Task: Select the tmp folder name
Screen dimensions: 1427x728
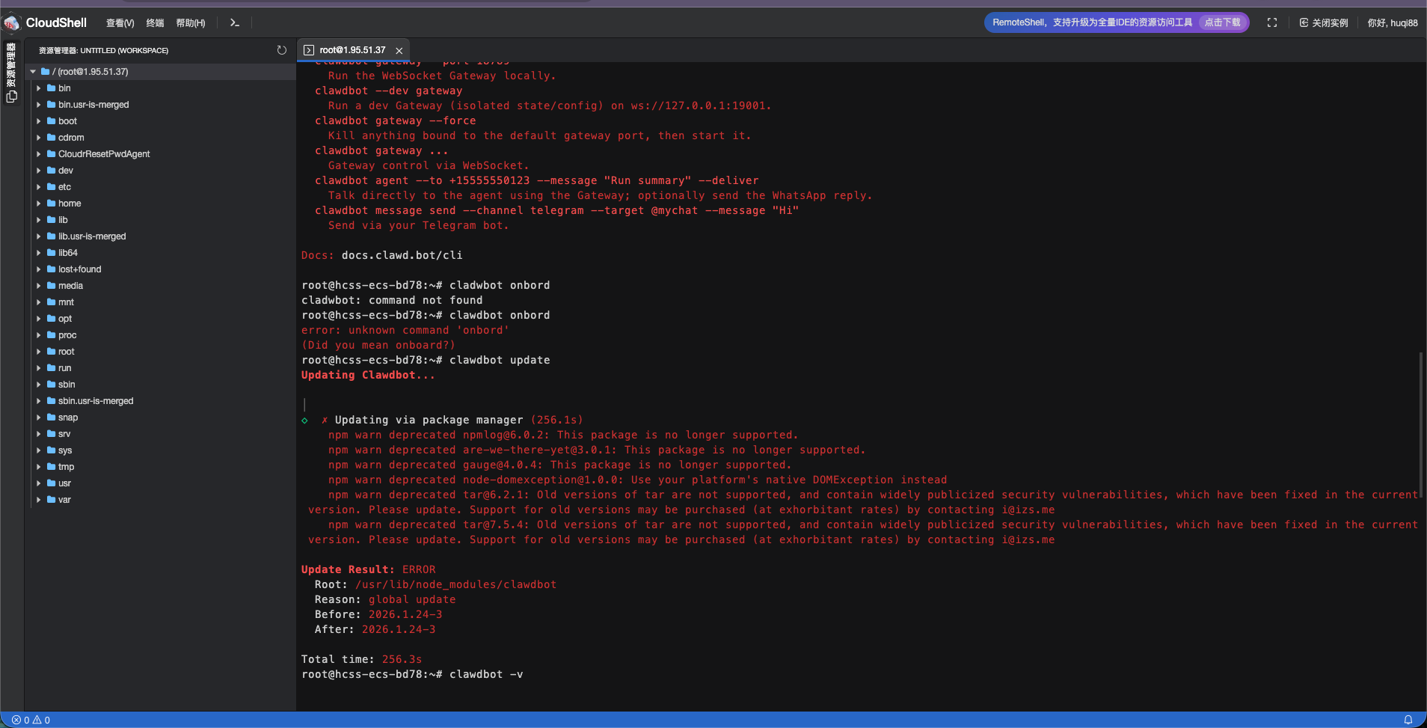Action: (x=67, y=467)
